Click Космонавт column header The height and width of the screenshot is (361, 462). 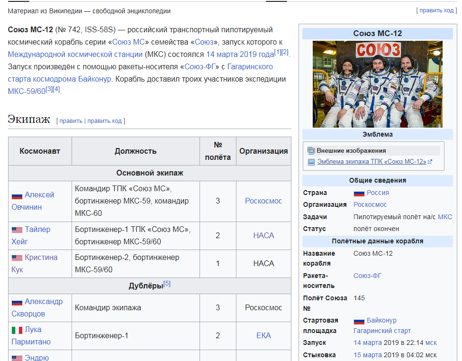click(40, 151)
